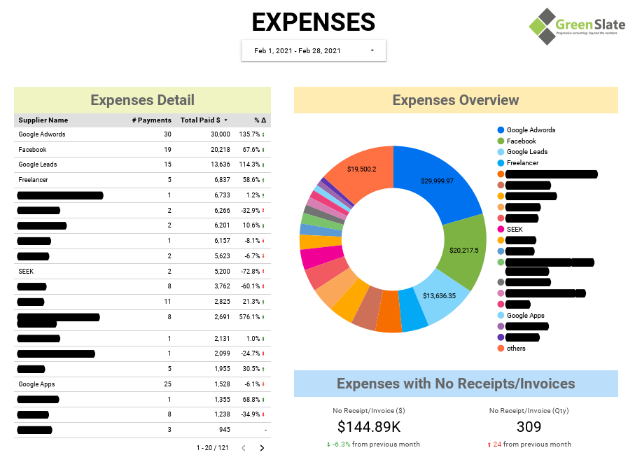This screenshot has height=469, width=628.
Task: Click the Google Leads light blue legend dot
Action: coord(501,152)
